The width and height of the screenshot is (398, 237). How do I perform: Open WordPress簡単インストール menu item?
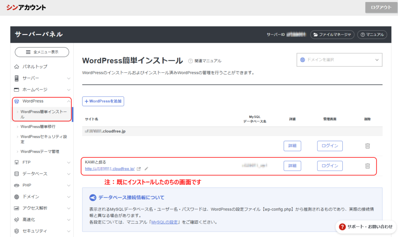(44, 114)
